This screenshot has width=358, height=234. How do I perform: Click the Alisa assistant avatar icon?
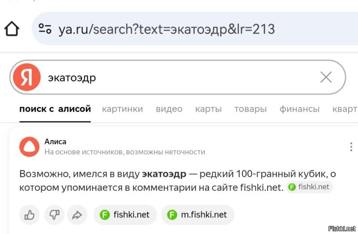tap(29, 147)
